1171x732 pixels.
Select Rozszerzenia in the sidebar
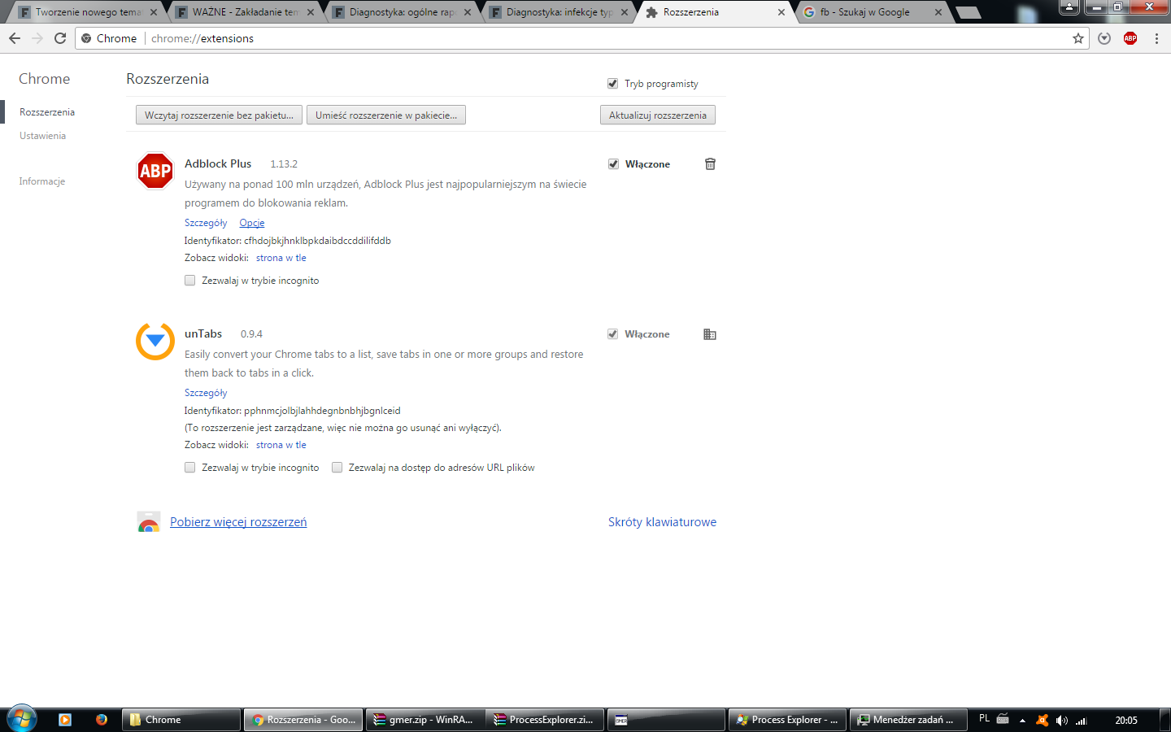(x=47, y=112)
